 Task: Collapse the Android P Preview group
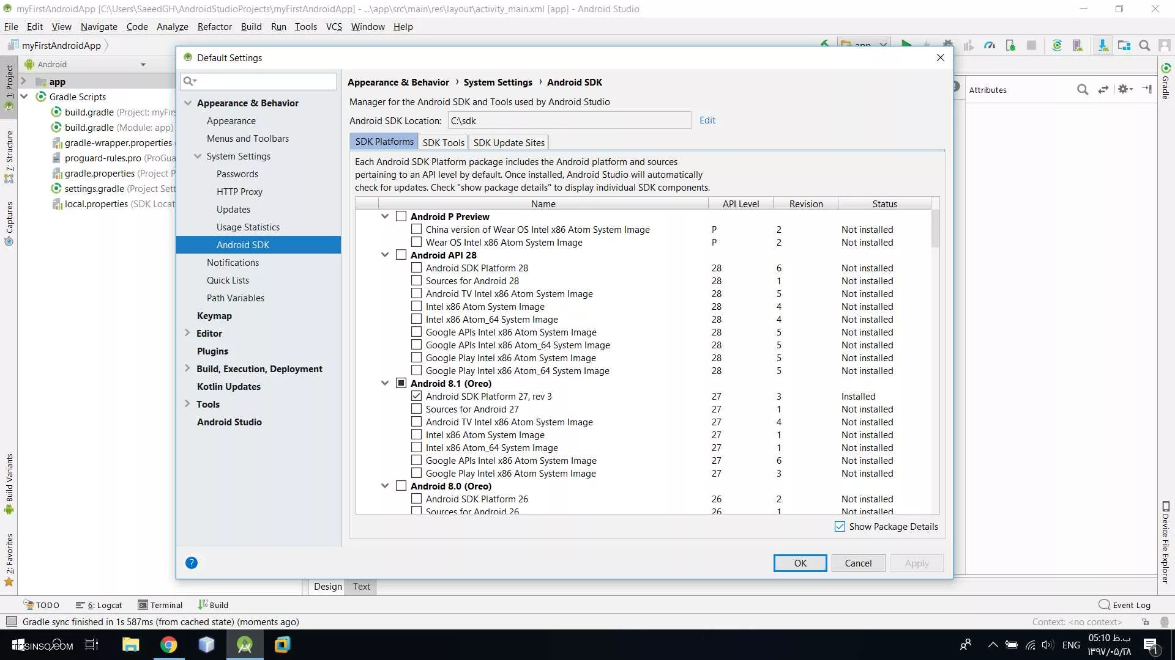(x=385, y=216)
